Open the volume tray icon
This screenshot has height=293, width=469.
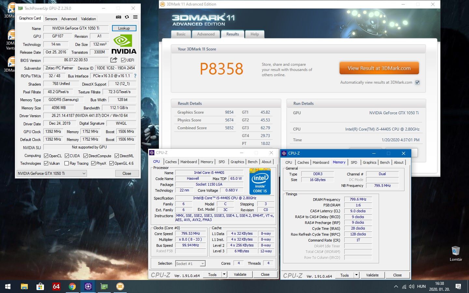click(x=412, y=286)
